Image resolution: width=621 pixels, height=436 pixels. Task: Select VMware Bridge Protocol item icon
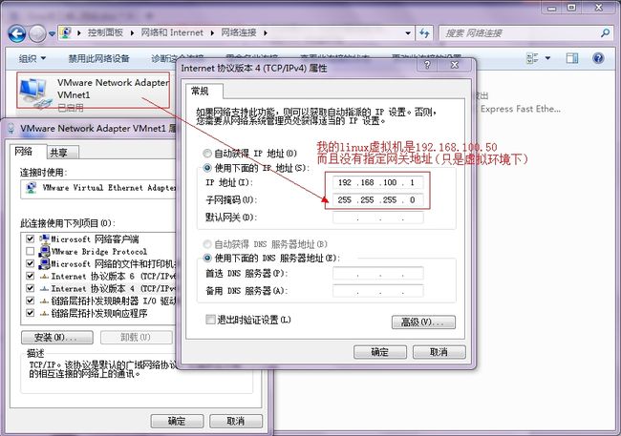(x=44, y=251)
